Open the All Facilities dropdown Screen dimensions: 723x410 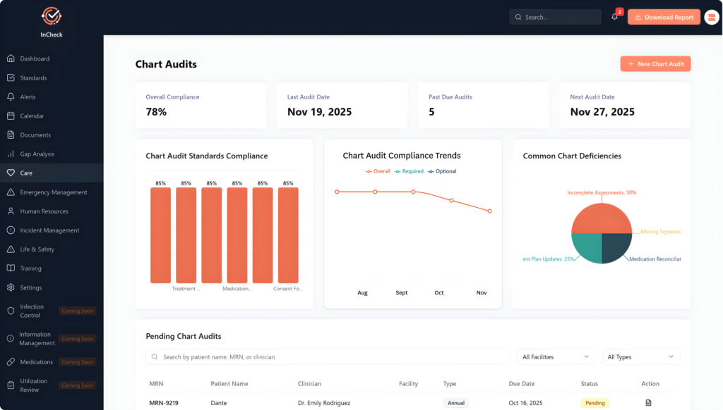pos(556,356)
